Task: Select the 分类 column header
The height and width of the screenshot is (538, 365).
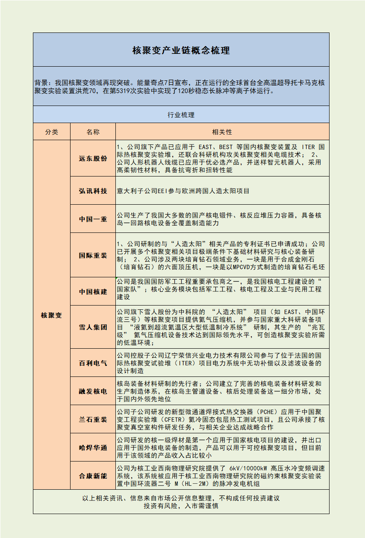Action: (52, 132)
